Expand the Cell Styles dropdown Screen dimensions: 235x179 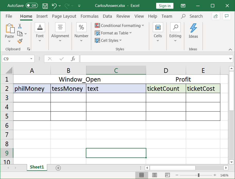click(108, 41)
